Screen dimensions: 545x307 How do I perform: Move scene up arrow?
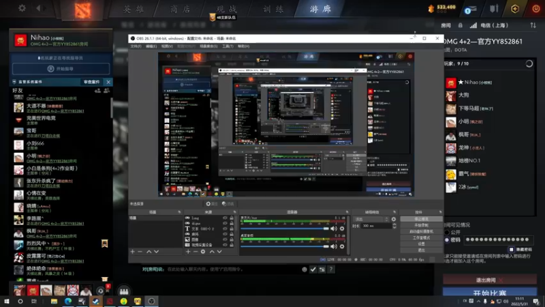pyautogui.click(x=149, y=252)
